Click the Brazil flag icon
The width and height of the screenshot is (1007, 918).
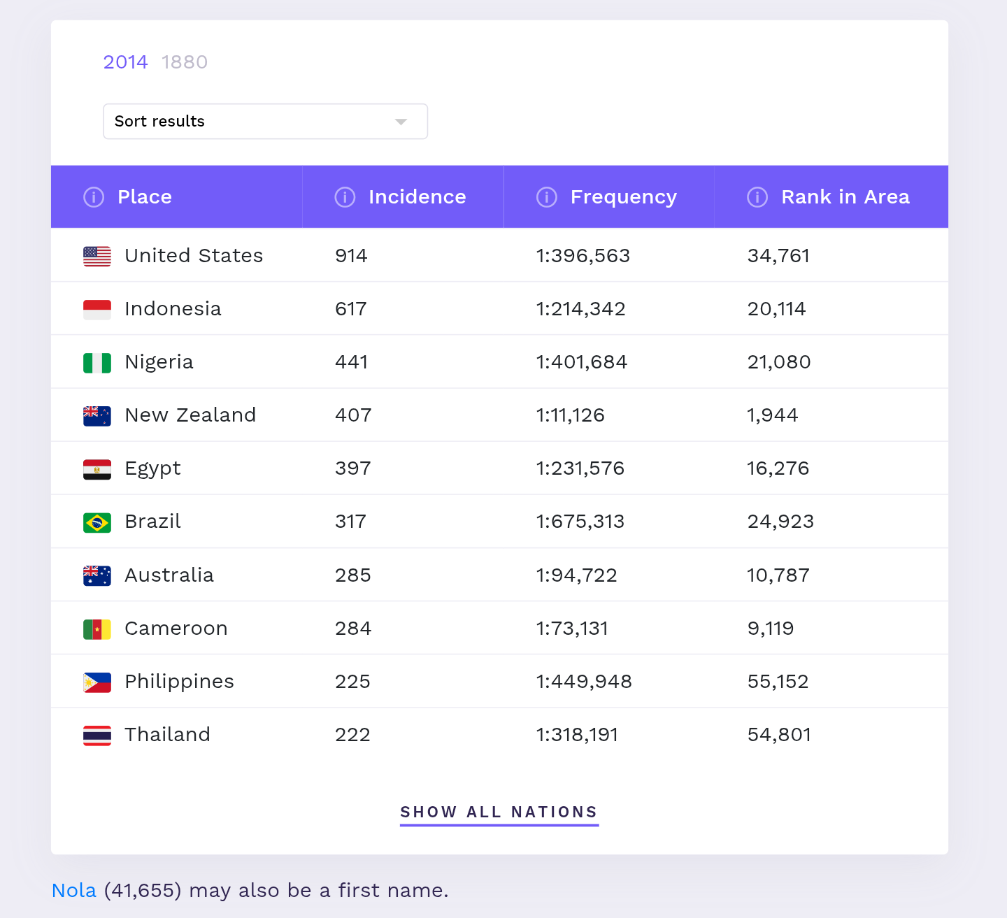pyautogui.click(x=97, y=522)
